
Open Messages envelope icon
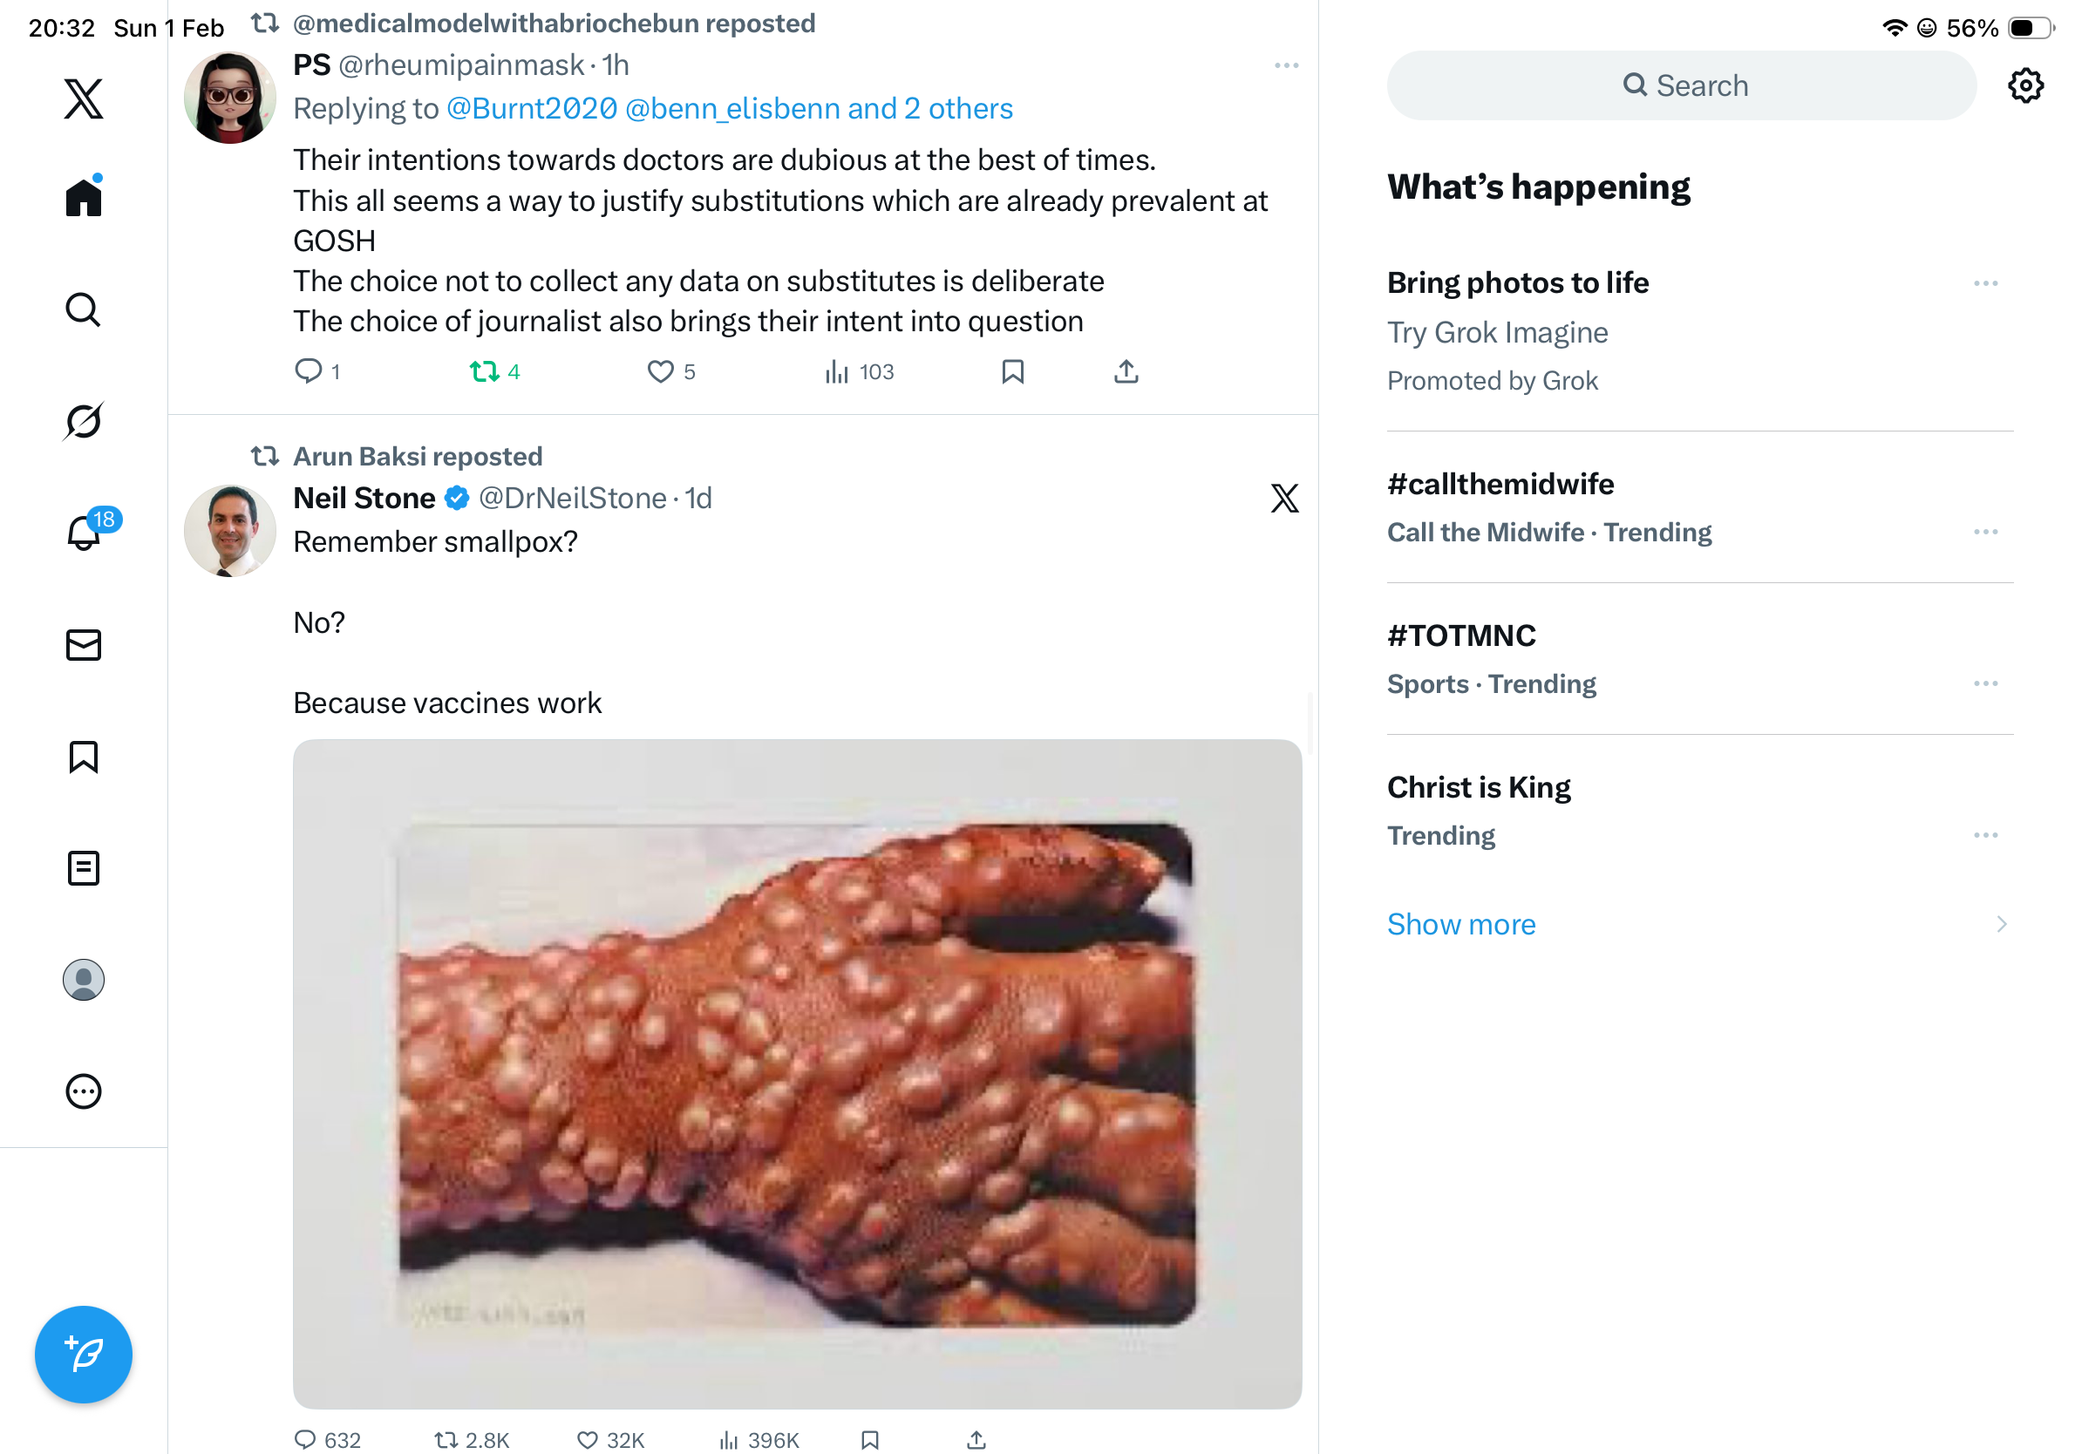point(84,644)
